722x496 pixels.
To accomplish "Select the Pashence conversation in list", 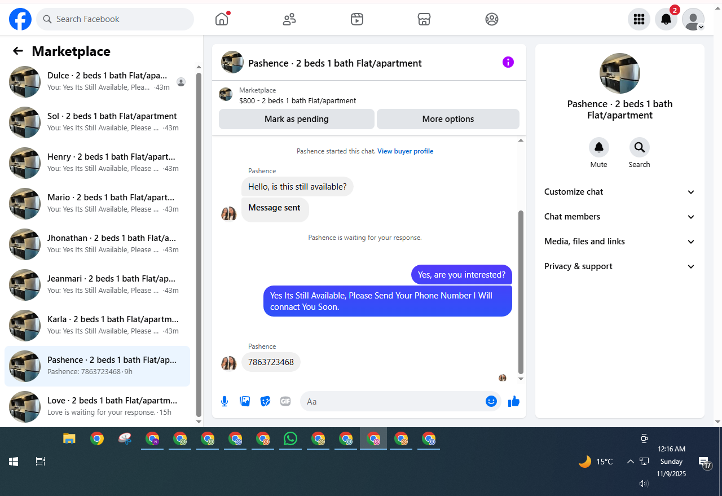I will [97, 366].
